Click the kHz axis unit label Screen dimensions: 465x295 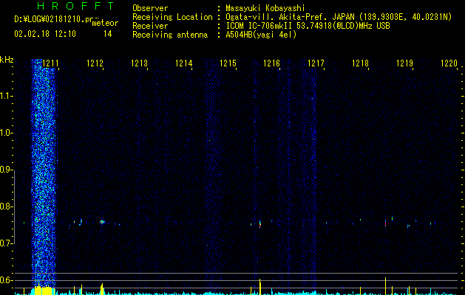click(7, 60)
